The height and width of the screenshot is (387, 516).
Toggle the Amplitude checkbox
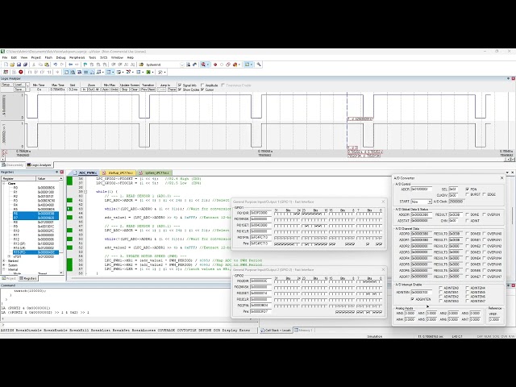[202, 85]
